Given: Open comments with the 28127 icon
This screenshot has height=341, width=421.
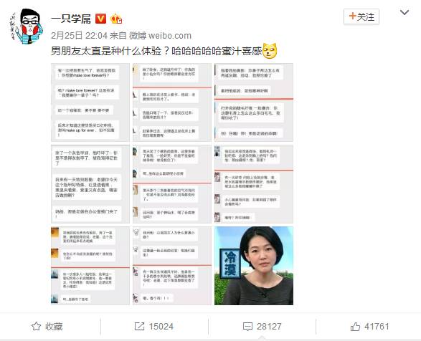Looking at the screenshot, I should (x=247, y=327).
